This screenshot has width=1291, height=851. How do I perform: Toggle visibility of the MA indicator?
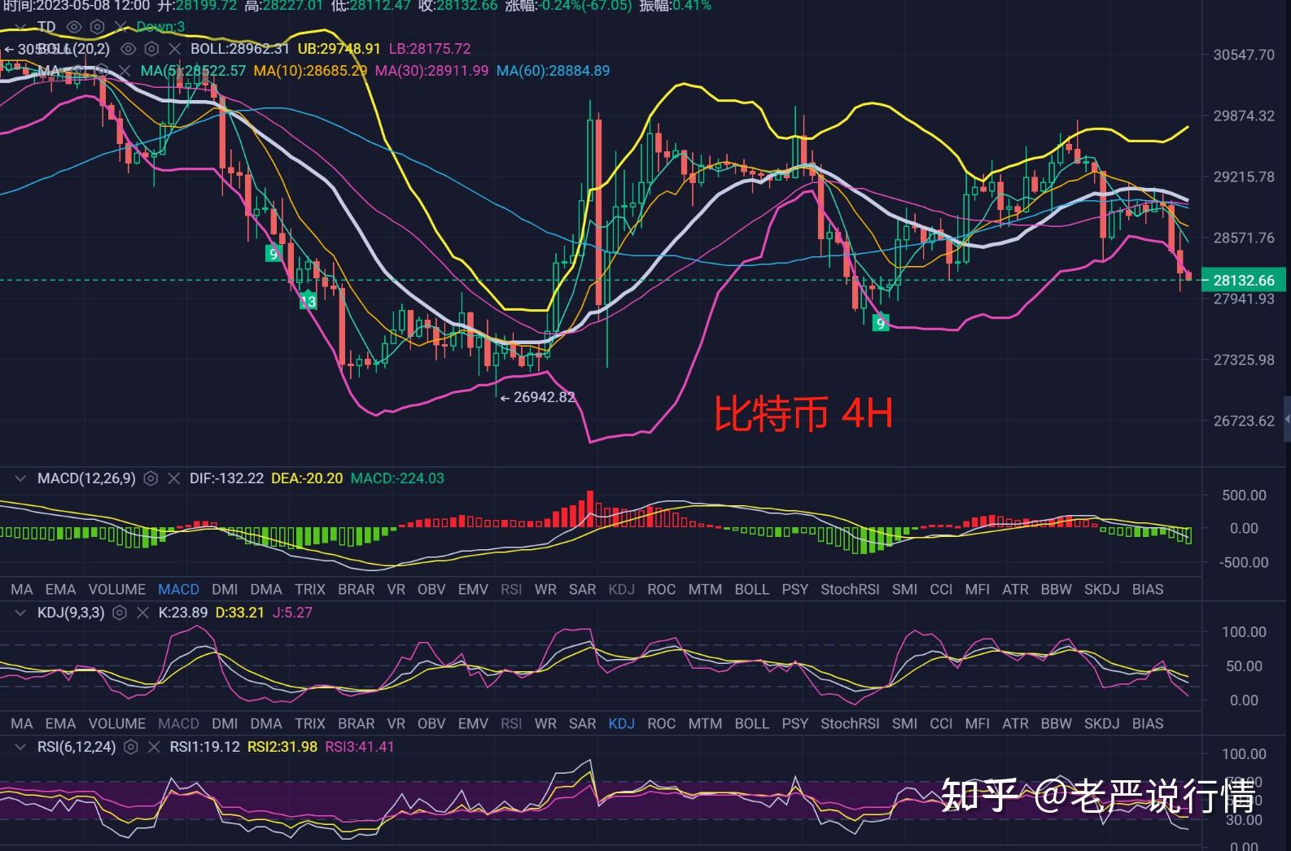[x=79, y=71]
